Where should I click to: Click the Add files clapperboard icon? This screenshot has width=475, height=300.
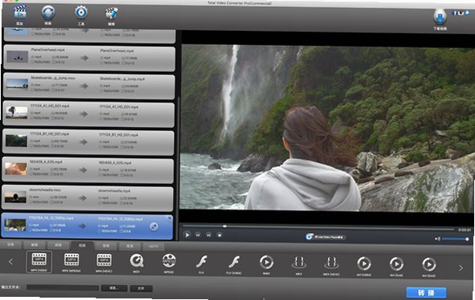tap(20, 13)
